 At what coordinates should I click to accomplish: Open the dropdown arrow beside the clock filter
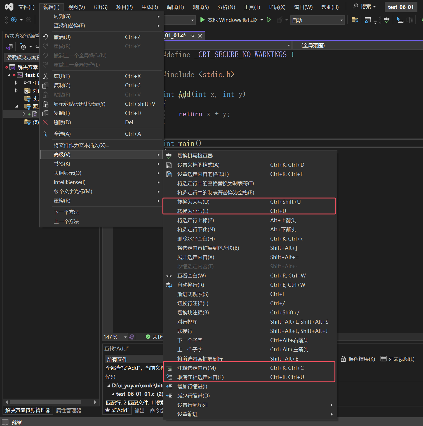30,47
